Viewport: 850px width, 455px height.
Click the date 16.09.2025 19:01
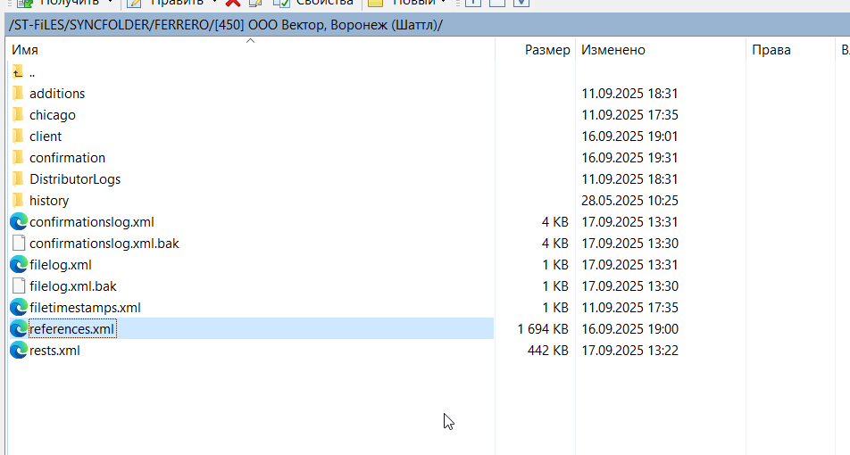click(x=630, y=136)
